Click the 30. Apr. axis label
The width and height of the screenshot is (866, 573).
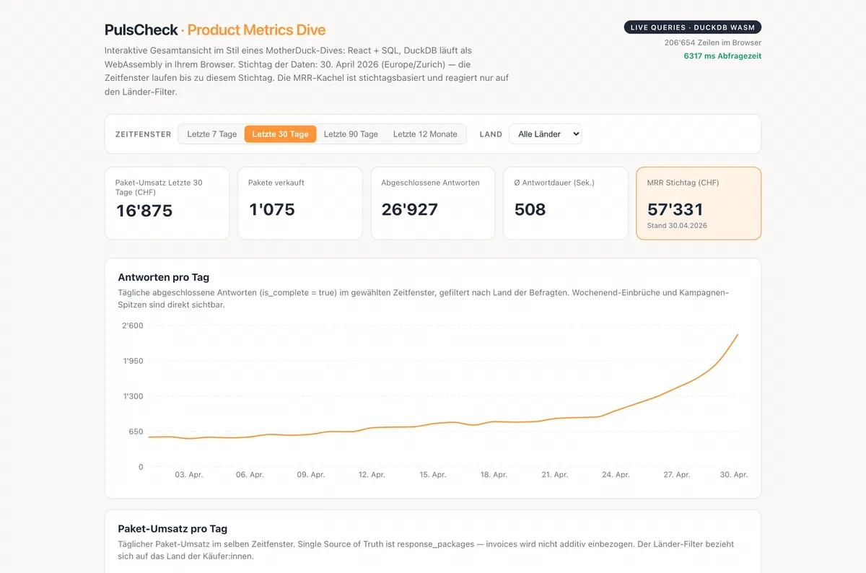(735, 475)
